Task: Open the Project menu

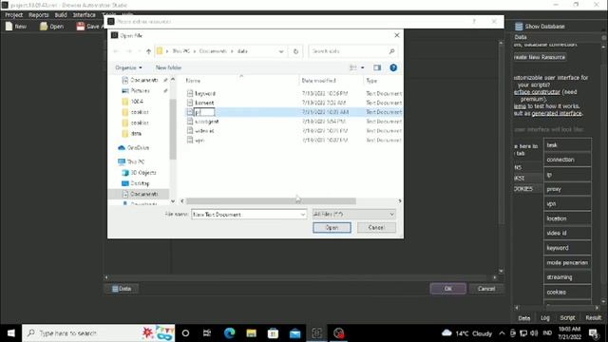Action: click(14, 15)
